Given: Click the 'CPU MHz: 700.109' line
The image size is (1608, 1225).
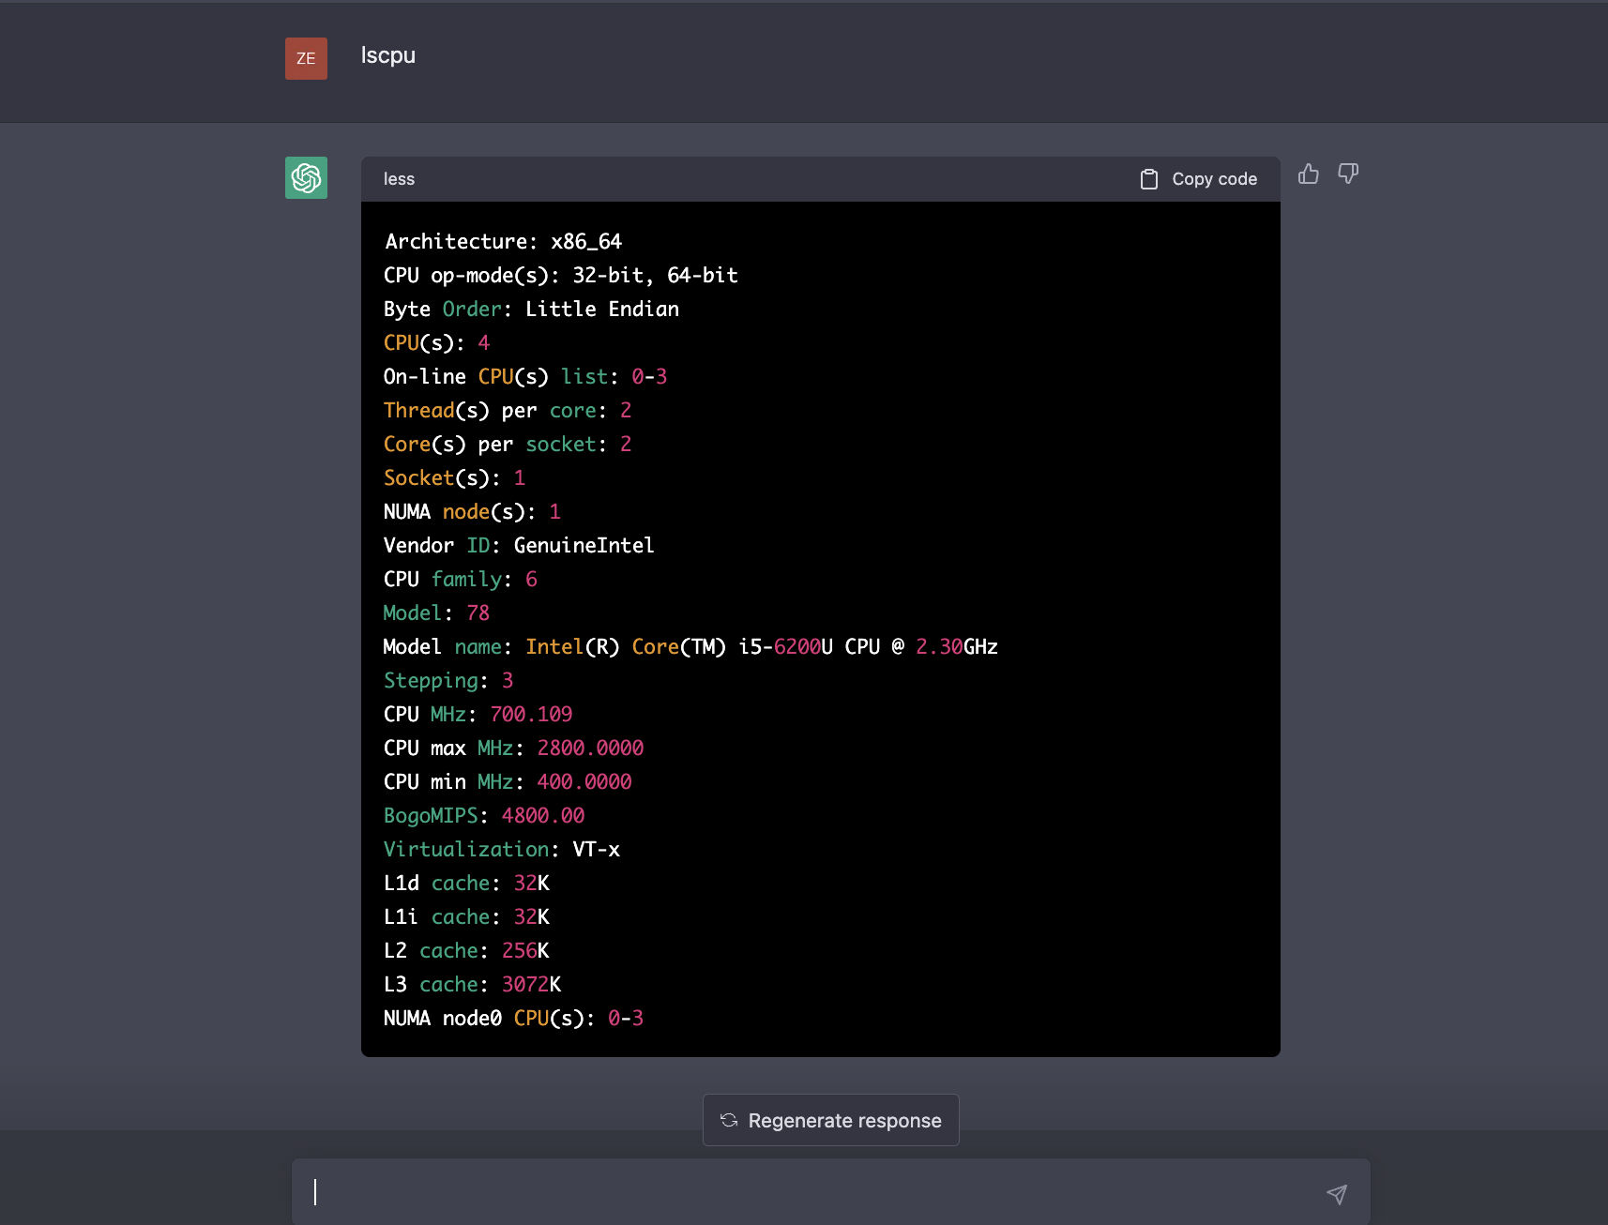Looking at the screenshot, I should tap(478, 715).
